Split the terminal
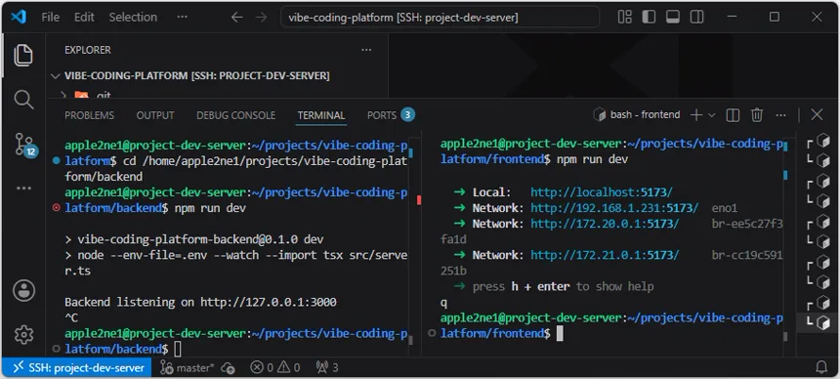Screen dimensions: 840x379 point(733,114)
